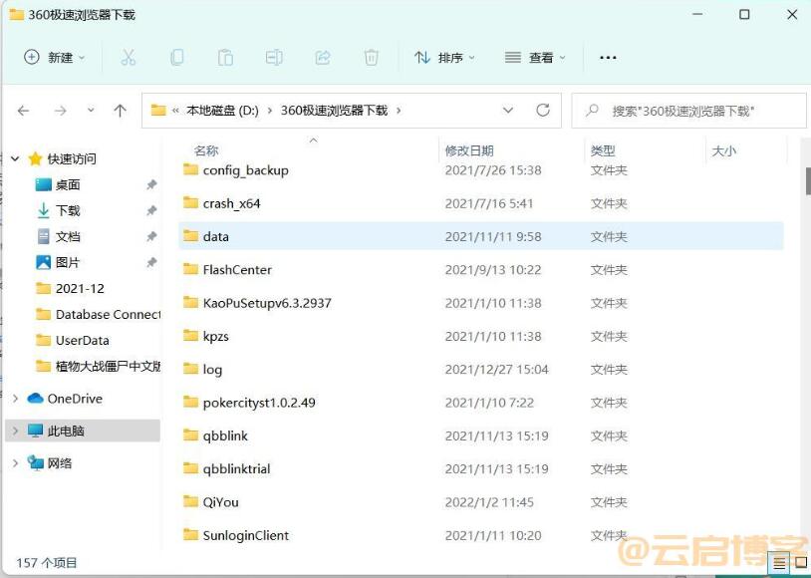
Task: Select the kpzs folder icon
Action: (191, 335)
